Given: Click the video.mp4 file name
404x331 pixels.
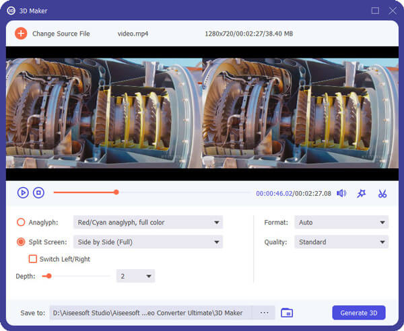Looking at the screenshot, I should 133,34.
